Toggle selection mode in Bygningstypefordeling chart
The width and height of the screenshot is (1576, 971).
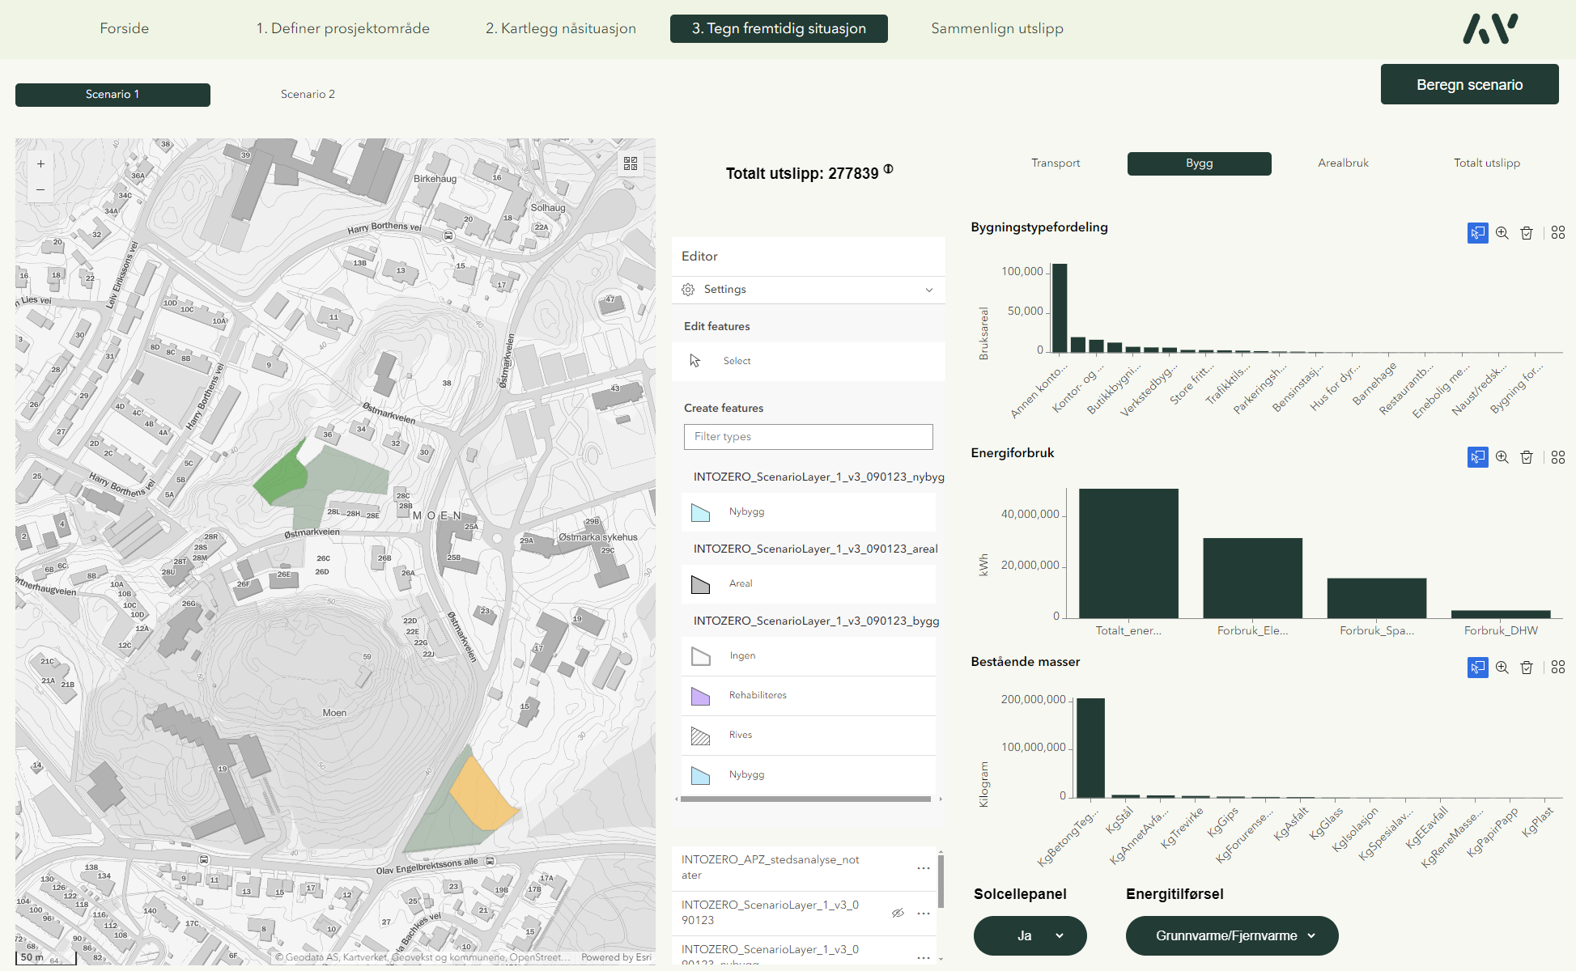click(x=1477, y=233)
